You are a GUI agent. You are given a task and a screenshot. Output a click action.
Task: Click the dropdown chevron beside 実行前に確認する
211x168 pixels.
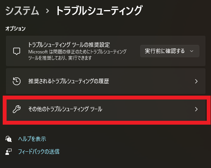[192, 51]
